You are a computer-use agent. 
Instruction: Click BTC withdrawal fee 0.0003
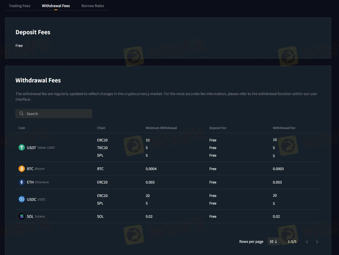(x=278, y=169)
